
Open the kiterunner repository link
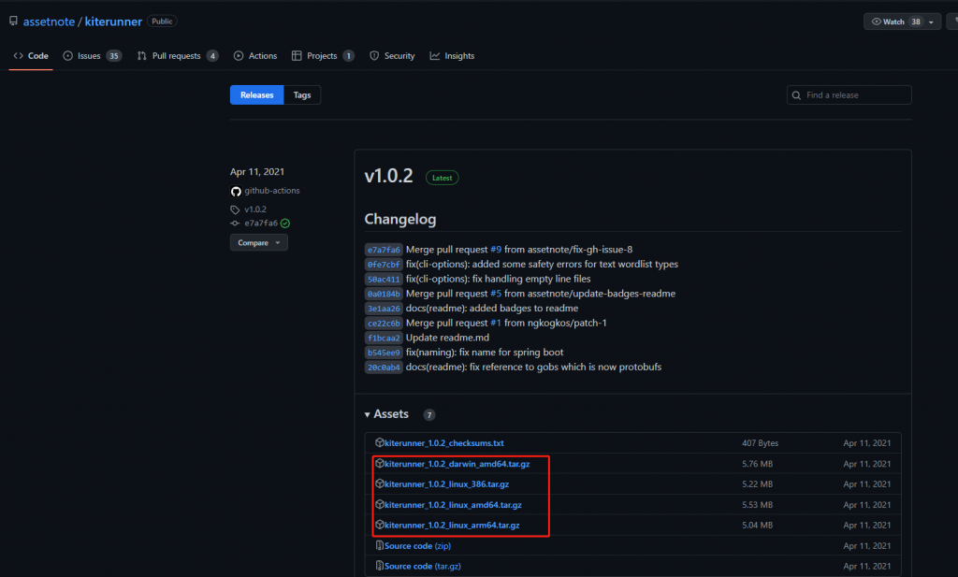pos(113,22)
